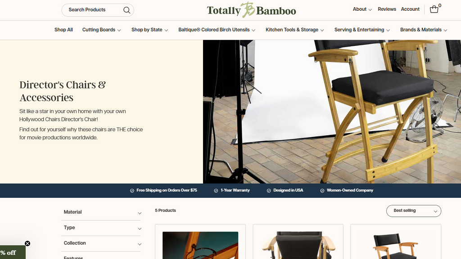Open Serving & Entertaining menu
461x259 pixels.
click(x=362, y=30)
